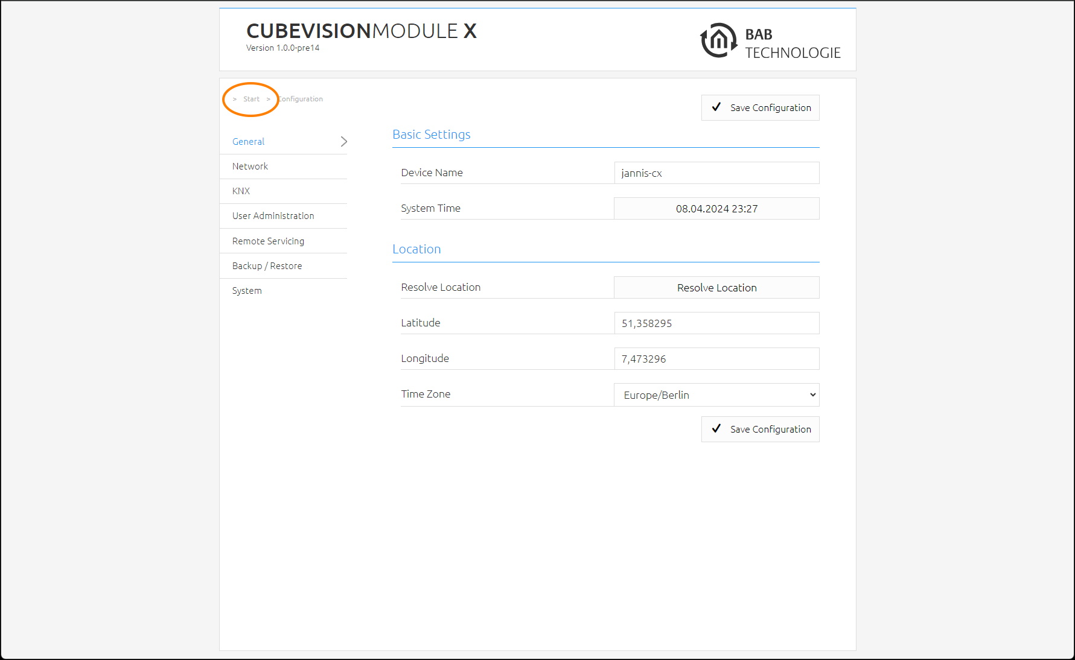Click the BAB Technologie house logo icon
Screen dimensions: 1075x660
[x=718, y=40]
